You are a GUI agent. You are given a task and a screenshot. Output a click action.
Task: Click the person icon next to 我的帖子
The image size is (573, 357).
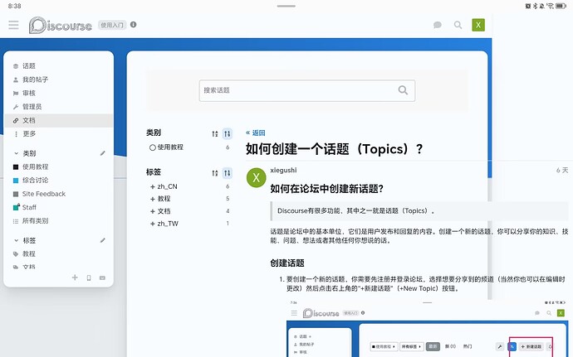[x=16, y=80]
